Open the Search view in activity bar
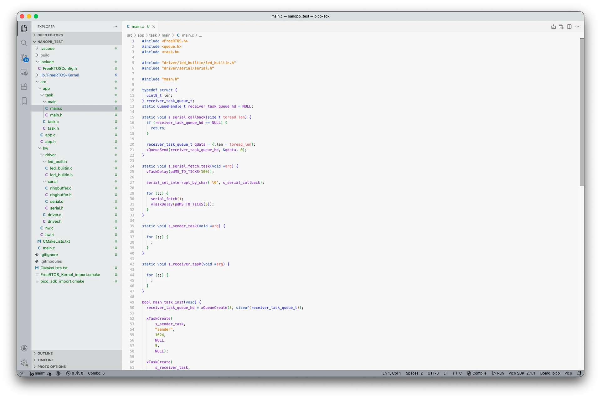The image size is (601, 399). tap(24, 43)
